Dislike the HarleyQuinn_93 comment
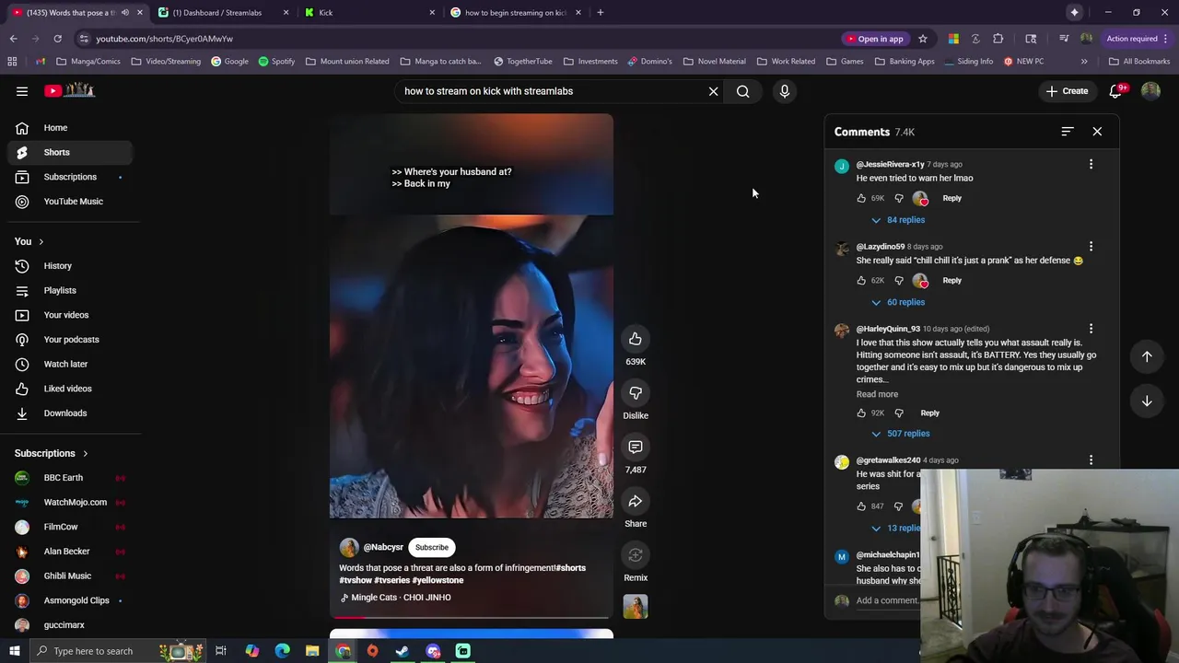 899,413
